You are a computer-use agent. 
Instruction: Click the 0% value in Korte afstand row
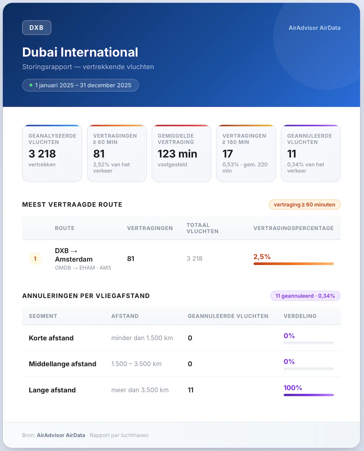click(x=289, y=336)
